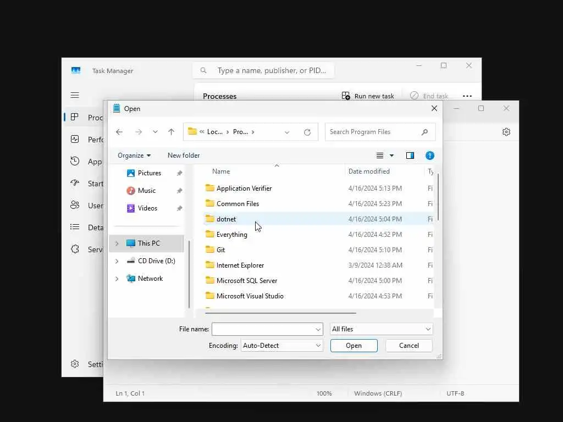Select CD Drive (D:) in navigation pane
The height and width of the screenshot is (422, 563).
click(151, 261)
